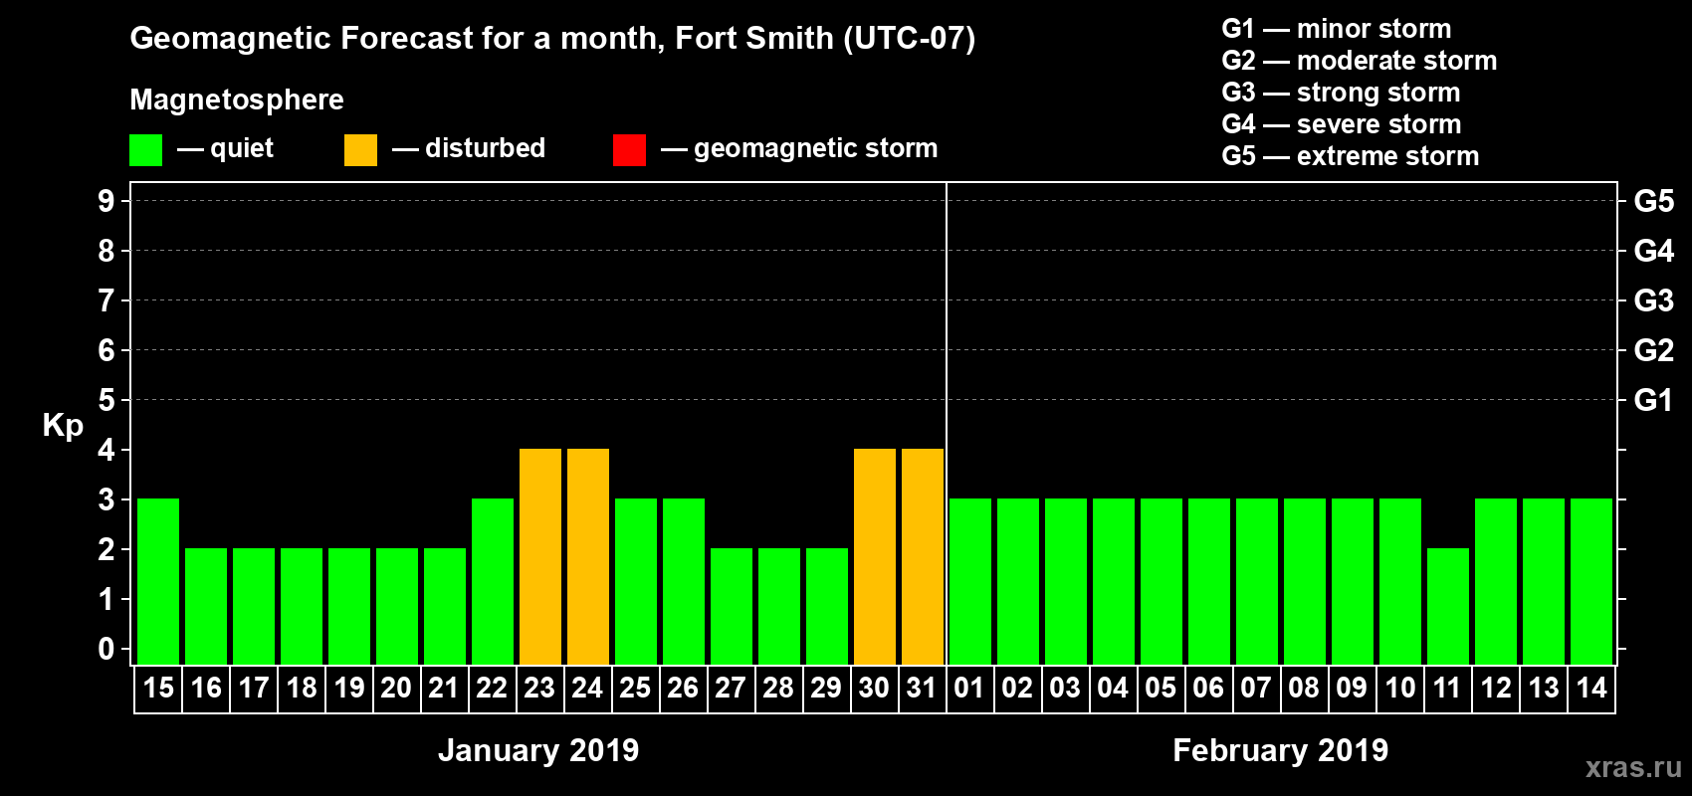
Task: Click the 'geomagnetic storm' legend label
Action: pos(815,148)
